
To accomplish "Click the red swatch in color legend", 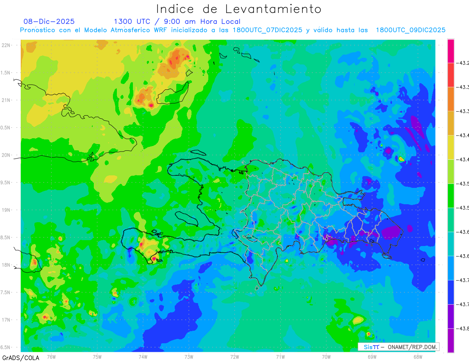I will point(451,75).
